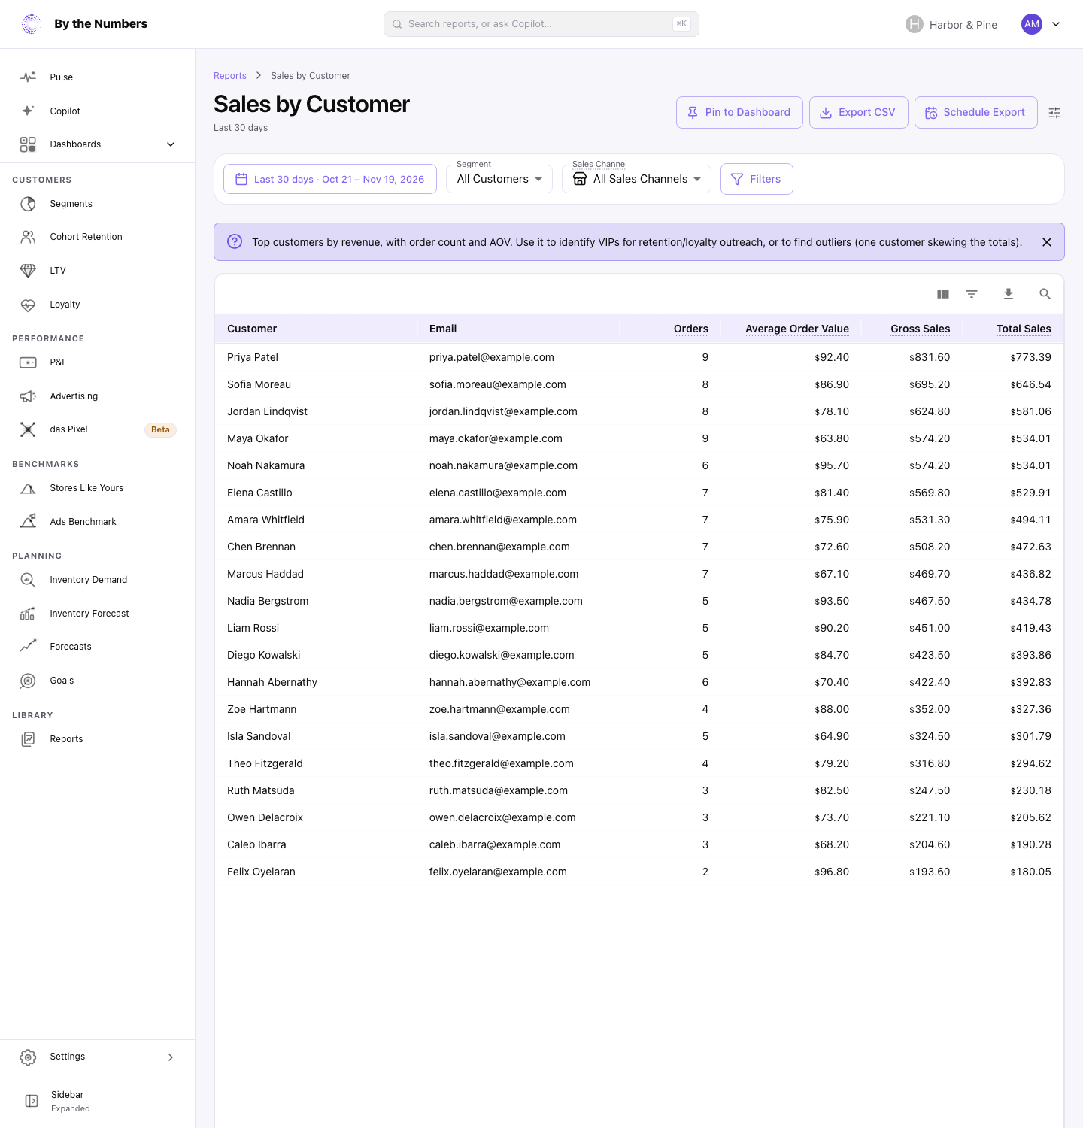Focus the search reports field
This screenshot has width=1083, height=1128.
[x=541, y=24]
